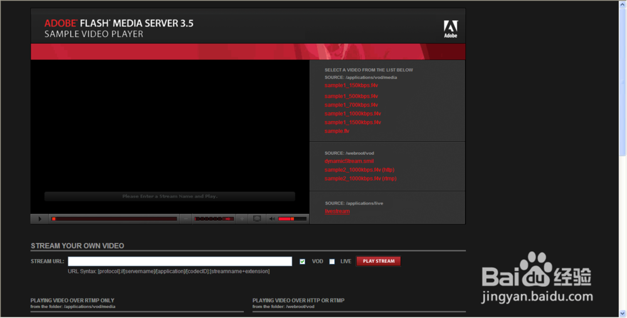627x318 pixels.
Task: Click 'PLAYING VIDEO OVER HTTP OR RTMP' heading
Action: tap(298, 300)
